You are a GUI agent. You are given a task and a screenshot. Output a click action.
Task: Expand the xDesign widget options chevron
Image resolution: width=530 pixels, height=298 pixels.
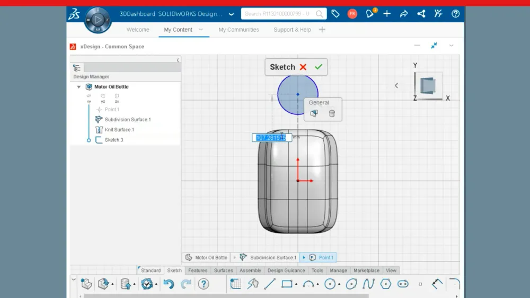click(x=451, y=46)
